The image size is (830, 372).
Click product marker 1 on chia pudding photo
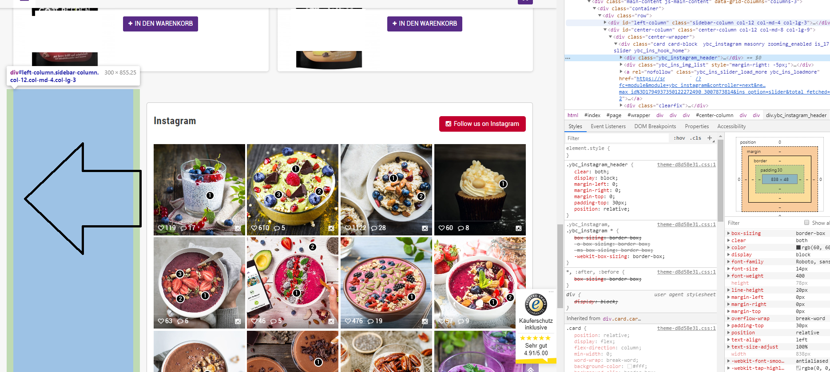[210, 196]
